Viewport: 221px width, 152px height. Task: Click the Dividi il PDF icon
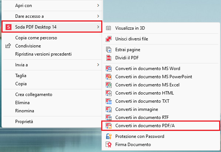(109, 58)
